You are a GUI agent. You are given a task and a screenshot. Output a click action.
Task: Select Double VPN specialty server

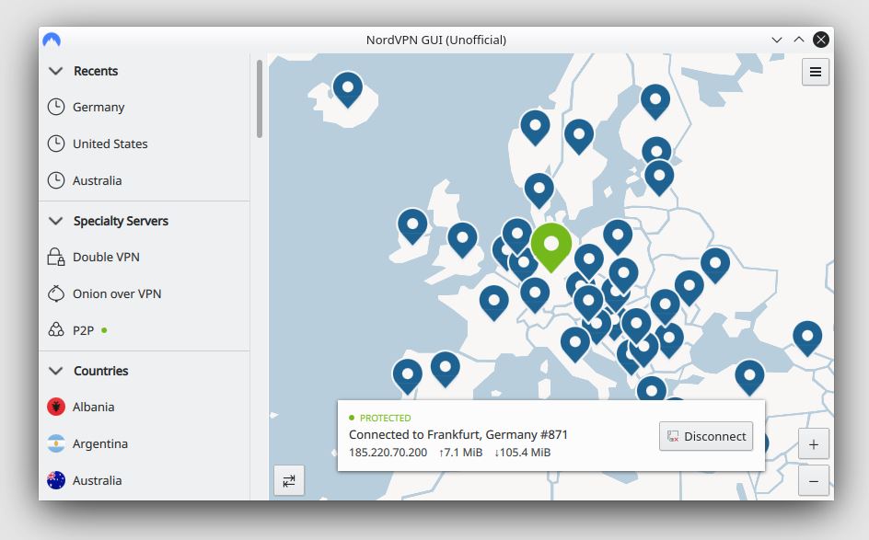coord(145,257)
